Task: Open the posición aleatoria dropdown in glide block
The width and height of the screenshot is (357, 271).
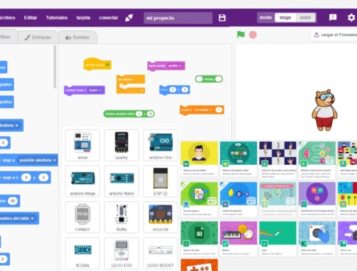Action: (x=37, y=160)
